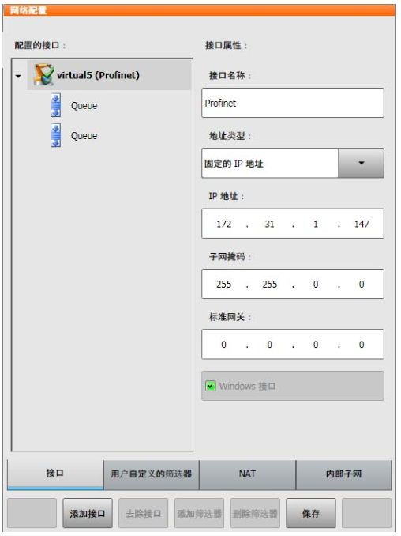Viewport: 401px width, 536px height.
Task: Click the 保存 button
Action: tap(311, 513)
